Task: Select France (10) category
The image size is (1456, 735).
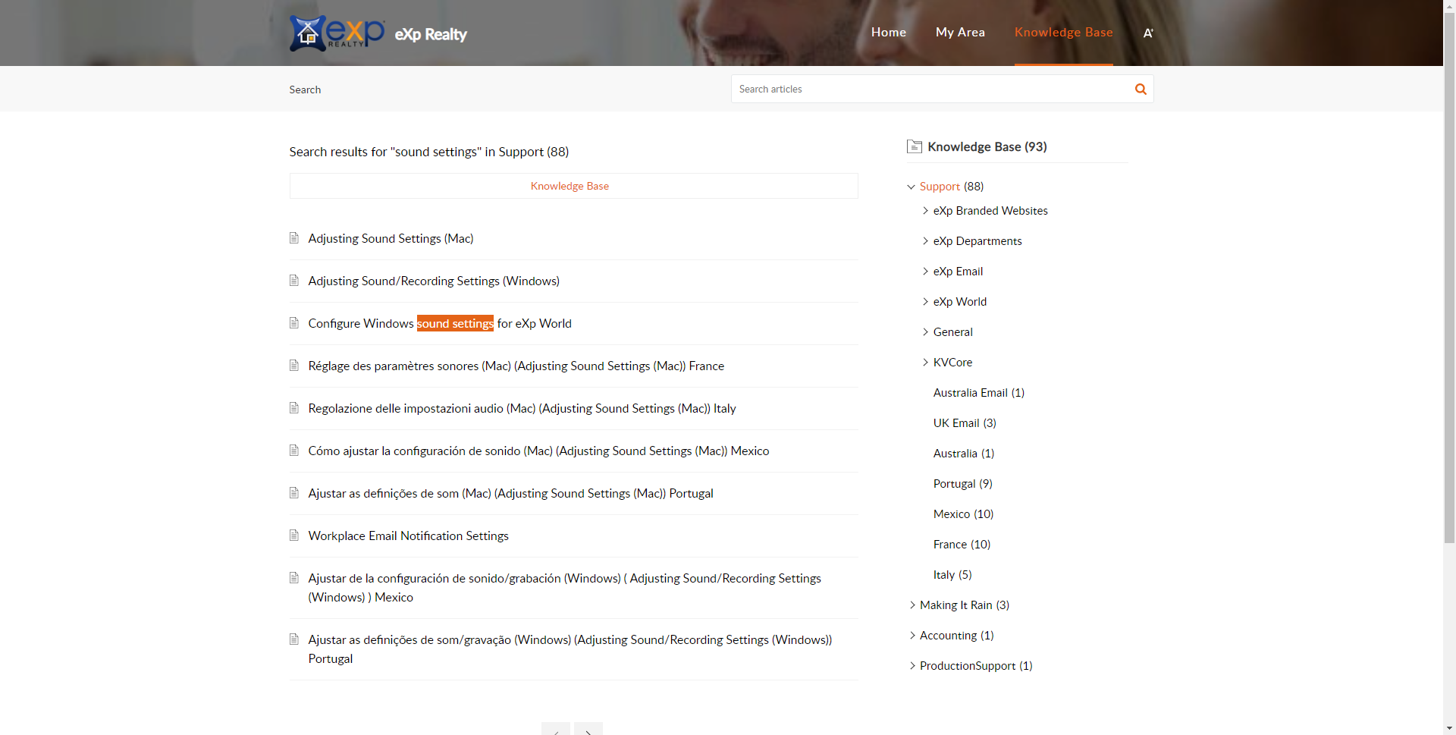Action: [x=962, y=545]
